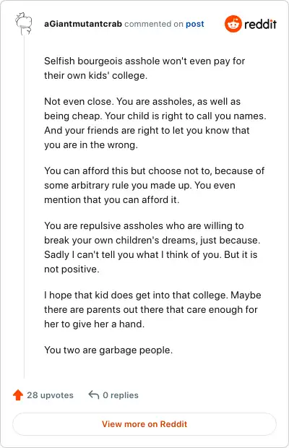This screenshot has width=289, height=448.
Task: Click the reddit wordmark text
Action: pyautogui.click(x=260, y=24)
